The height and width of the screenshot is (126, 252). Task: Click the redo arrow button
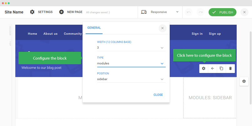click(200, 12)
